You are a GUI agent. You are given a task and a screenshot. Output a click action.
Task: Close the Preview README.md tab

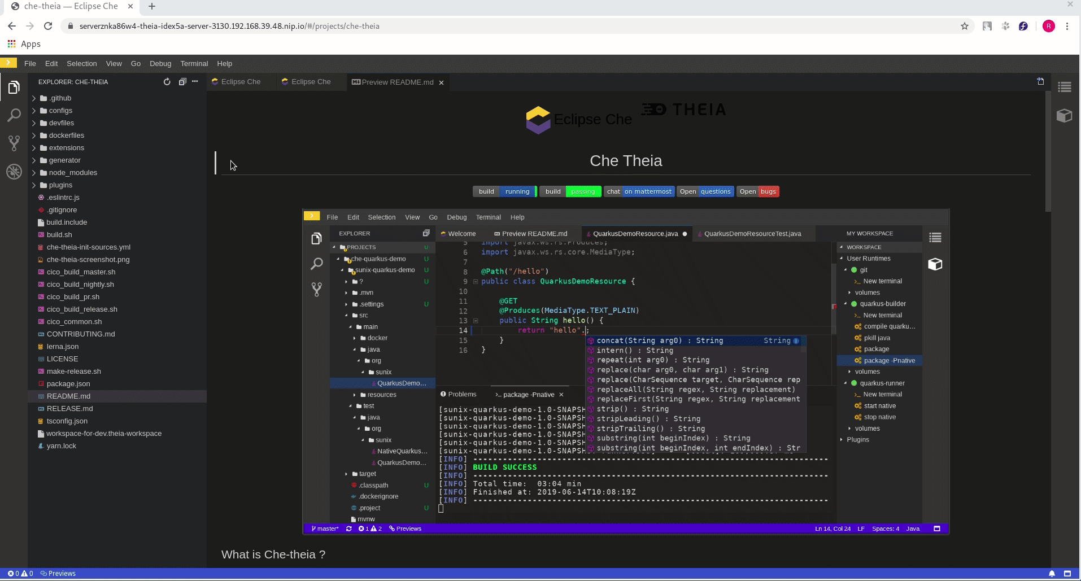click(x=442, y=82)
